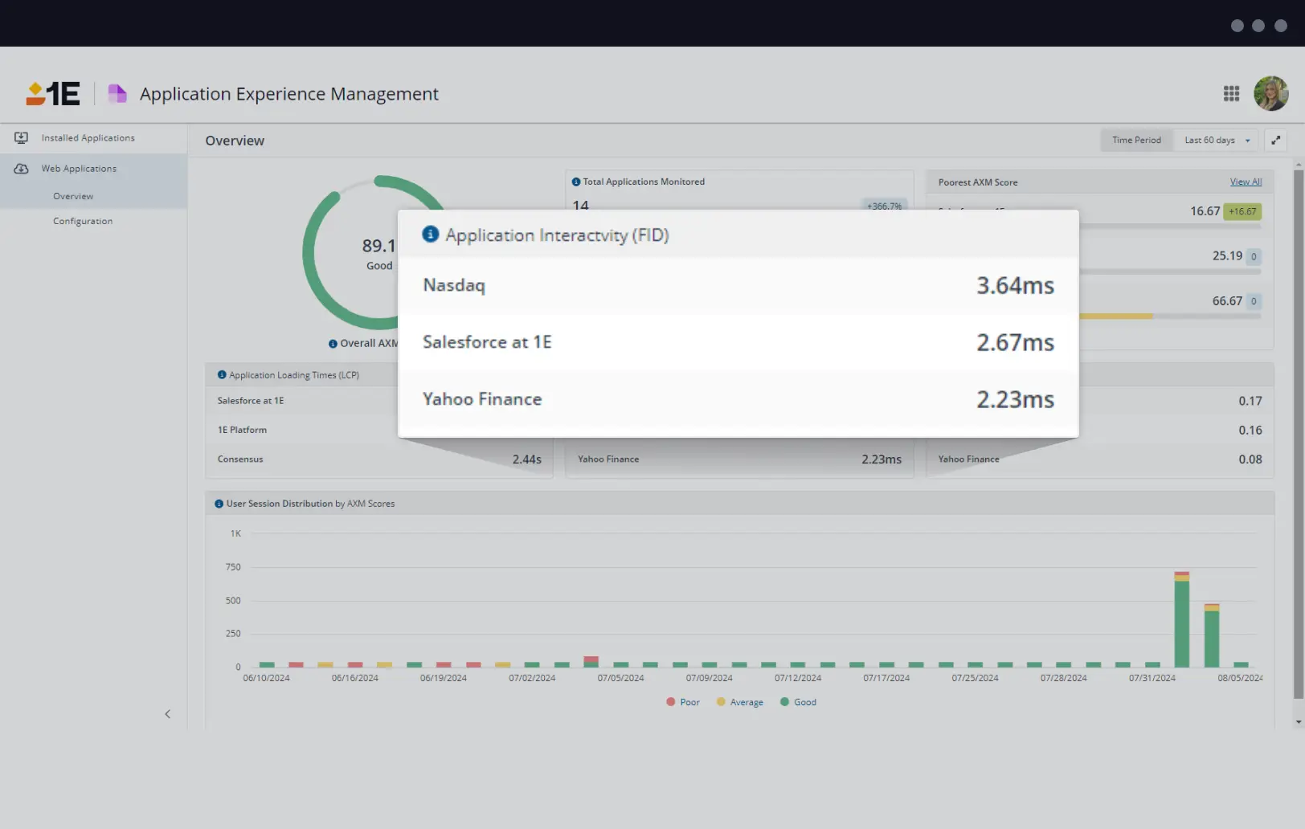Toggle the Average legend in the chart
Image resolution: width=1305 pixels, height=829 pixels.
click(739, 701)
